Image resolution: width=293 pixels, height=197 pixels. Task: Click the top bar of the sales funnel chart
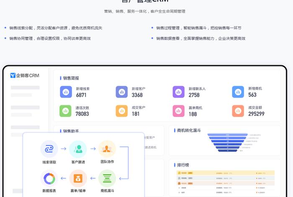tap(228, 135)
